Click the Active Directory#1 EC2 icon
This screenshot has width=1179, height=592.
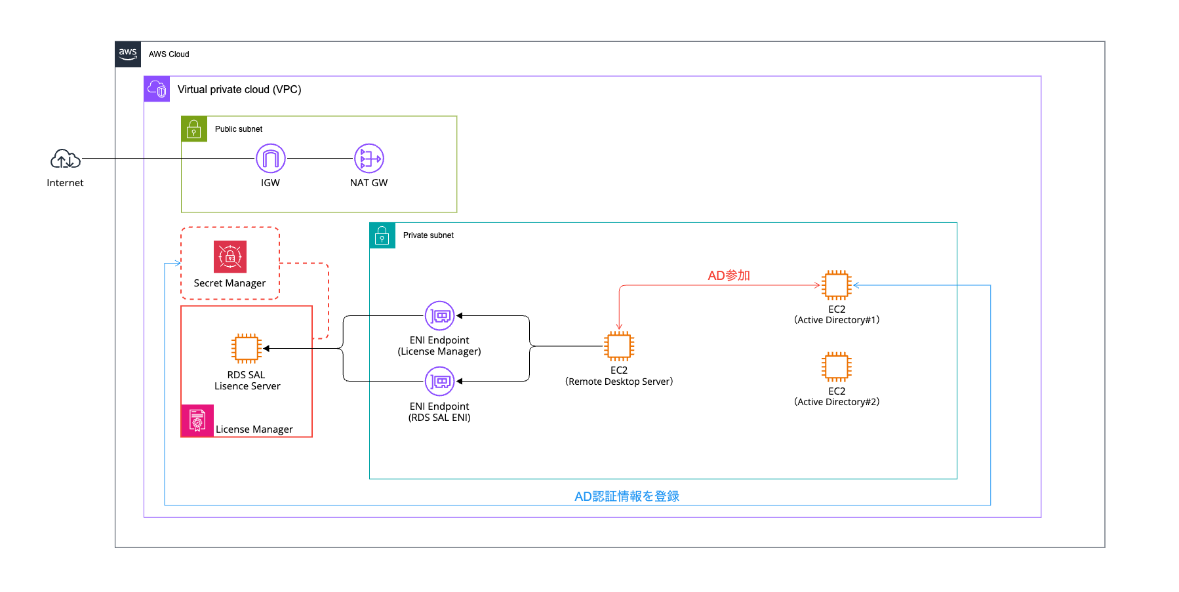[x=837, y=285]
